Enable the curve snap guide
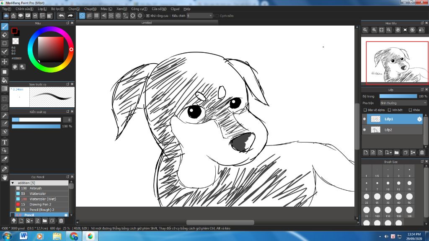 pyautogui.click(x=125, y=16)
